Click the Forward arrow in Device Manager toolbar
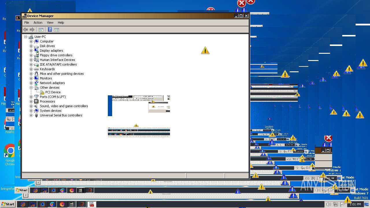This screenshot has height=208, width=370. click(x=32, y=30)
